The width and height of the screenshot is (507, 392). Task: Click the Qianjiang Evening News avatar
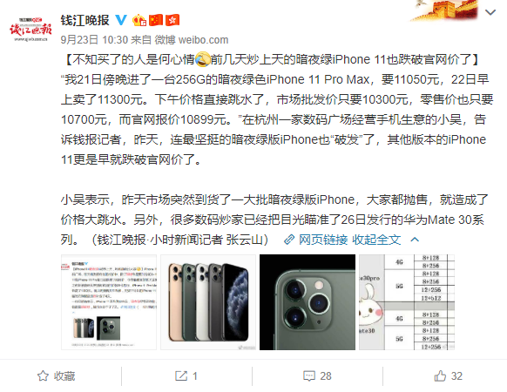point(30,30)
